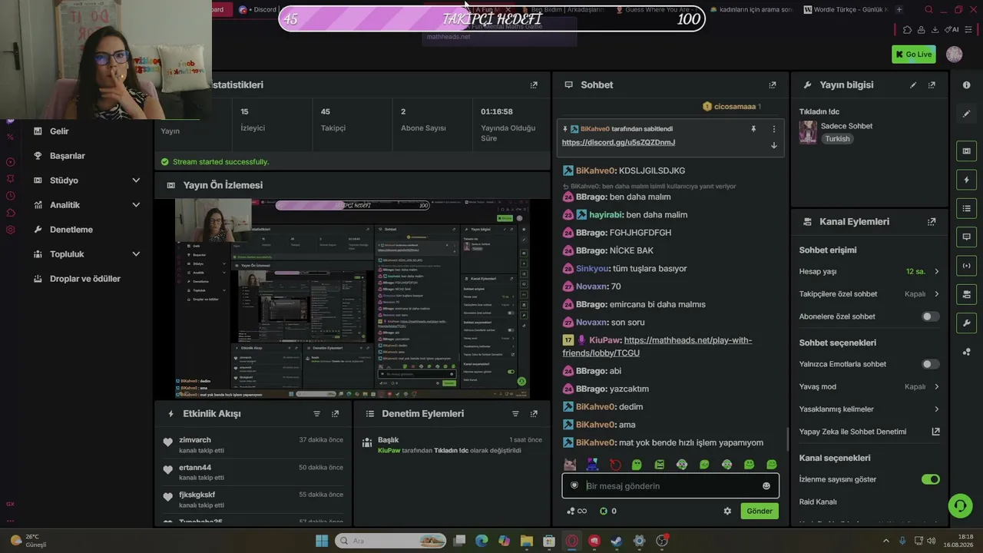Open Droplar ve ödüller in sidebar
Screen dimensions: 983x553
(x=87, y=279)
